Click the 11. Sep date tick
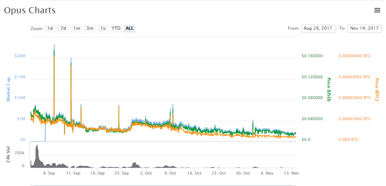The width and height of the screenshot is (386, 186). (x=73, y=173)
